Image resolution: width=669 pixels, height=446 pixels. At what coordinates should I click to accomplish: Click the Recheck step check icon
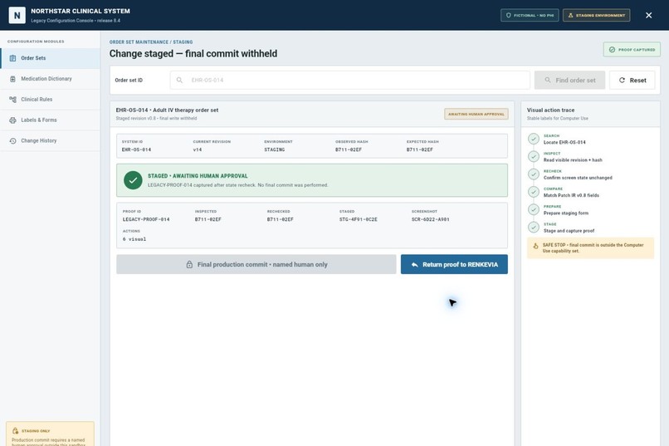coord(534,174)
